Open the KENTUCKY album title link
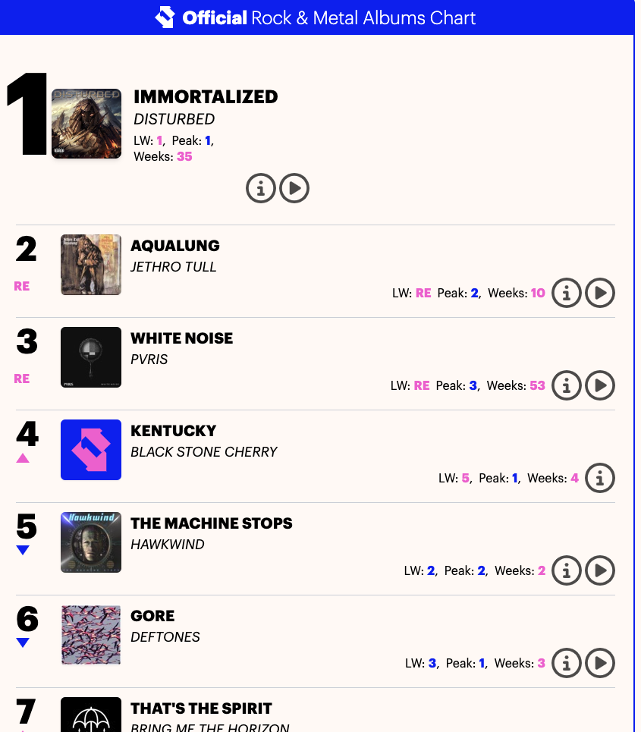This screenshot has height=732, width=641. click(174, 431)
